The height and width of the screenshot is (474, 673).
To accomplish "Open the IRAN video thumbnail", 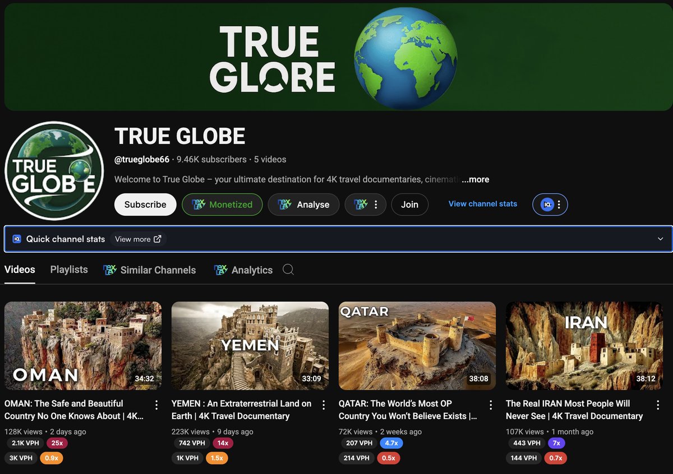I will 584,346.
